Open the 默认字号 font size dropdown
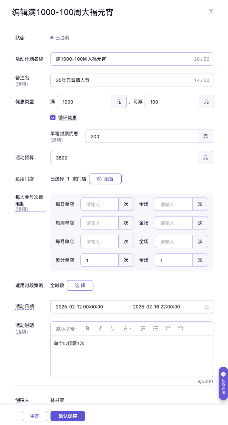The image size is (228, 425). 66,328
